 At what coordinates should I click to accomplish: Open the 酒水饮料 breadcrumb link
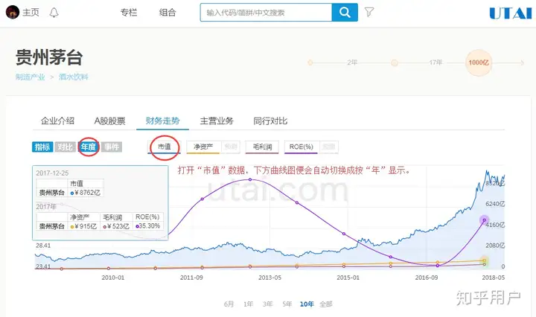point(73,77)
